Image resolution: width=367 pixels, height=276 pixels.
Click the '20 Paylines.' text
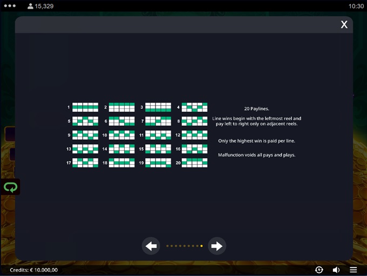tap(256, 109)
